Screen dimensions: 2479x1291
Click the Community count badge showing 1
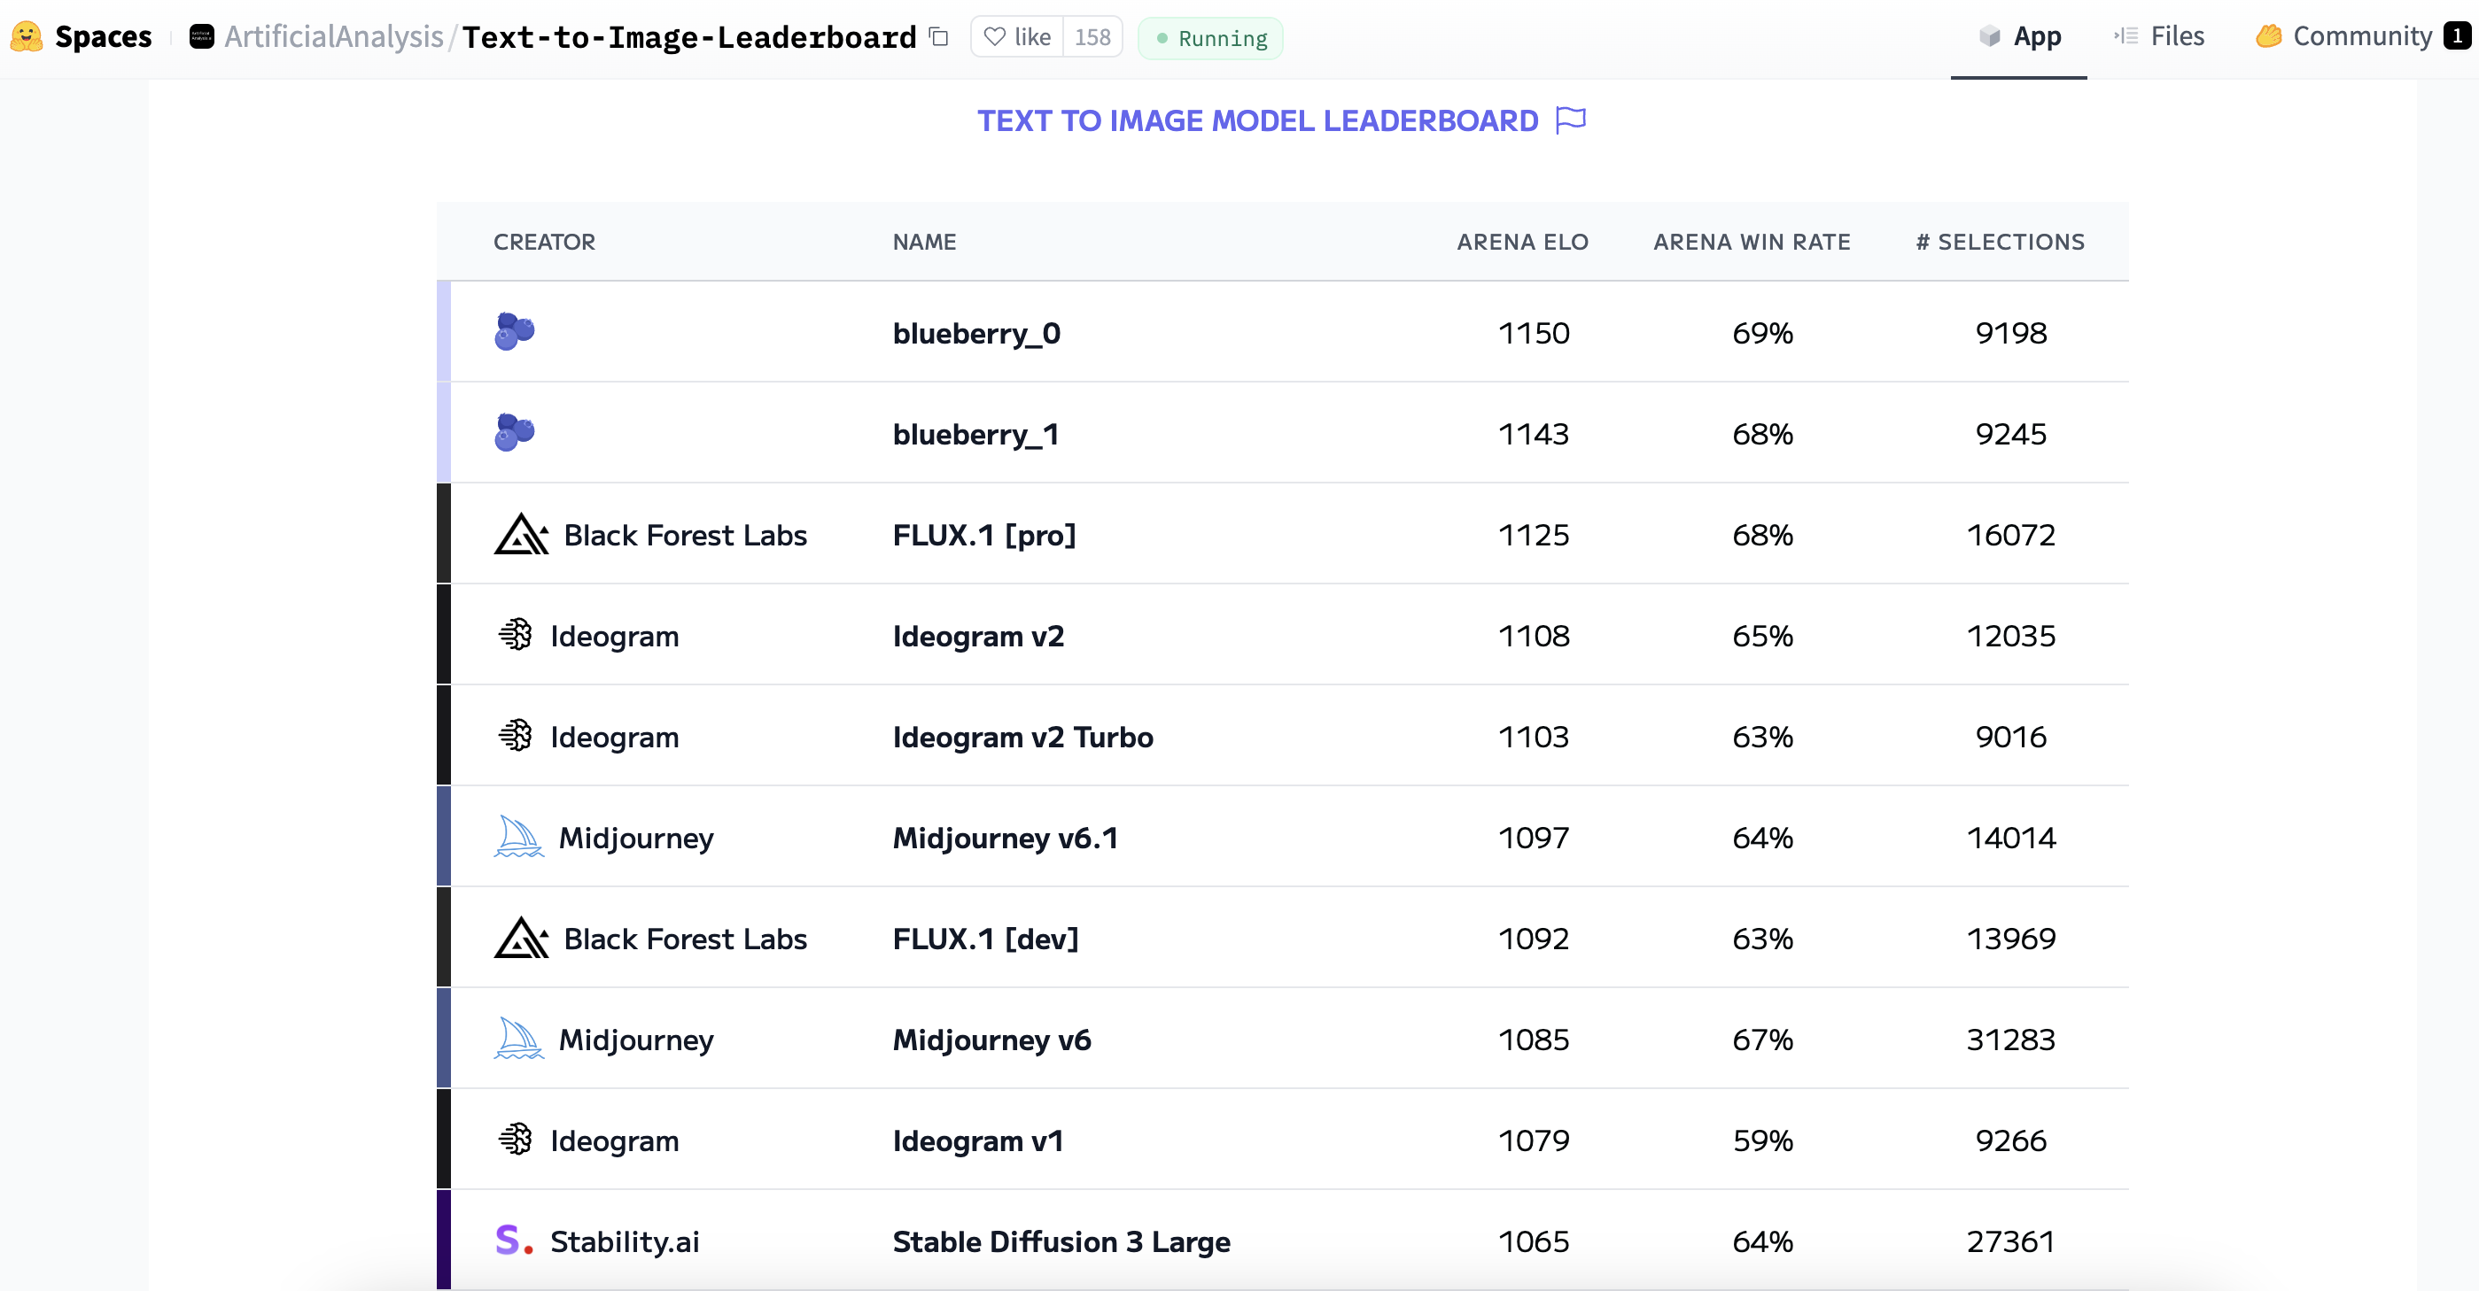(x=2457, y=36)
